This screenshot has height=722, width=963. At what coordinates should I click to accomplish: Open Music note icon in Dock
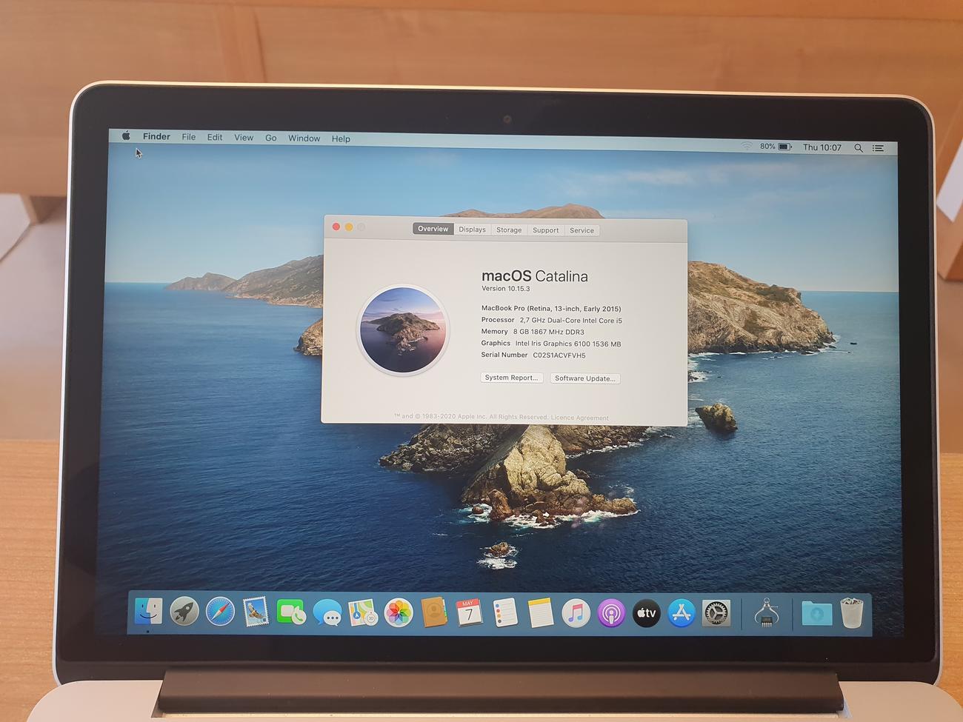[576, 613]
